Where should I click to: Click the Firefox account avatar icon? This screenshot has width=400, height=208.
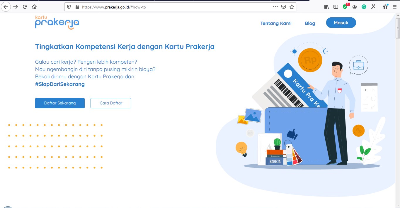click(355, 7)
